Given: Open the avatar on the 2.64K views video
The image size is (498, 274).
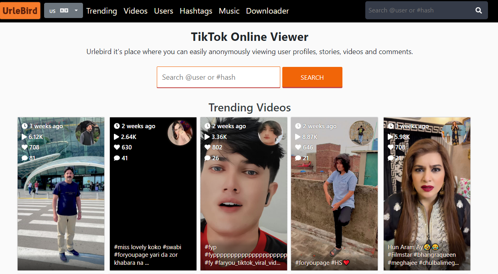Looking at the screenshot, I should click(x=180, y=133).
